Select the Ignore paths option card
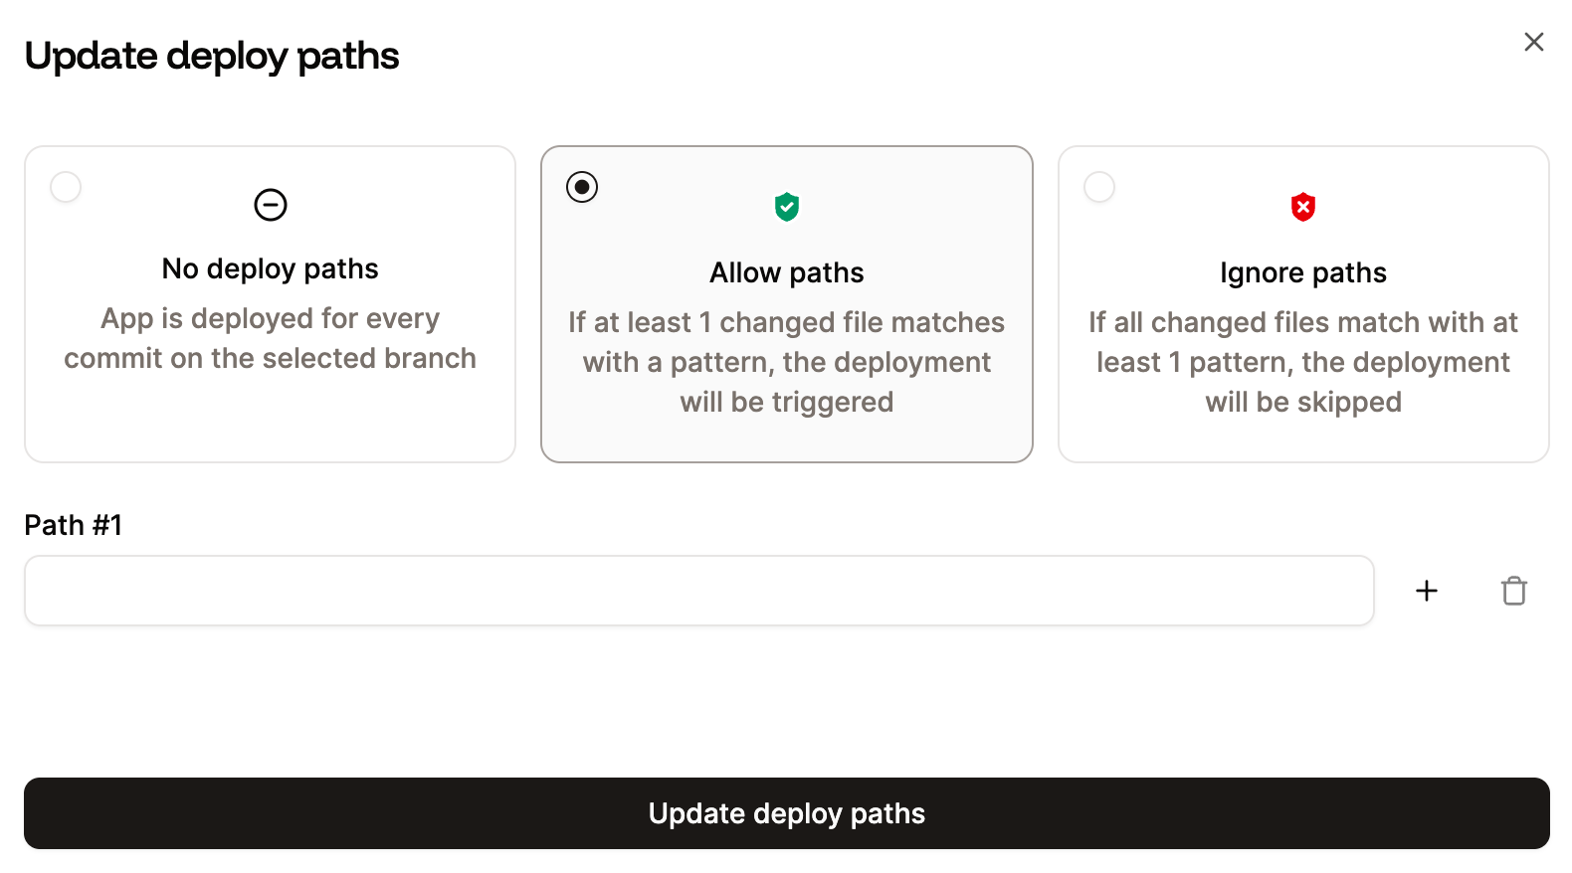1572x873 pixels. [1303, 303]
